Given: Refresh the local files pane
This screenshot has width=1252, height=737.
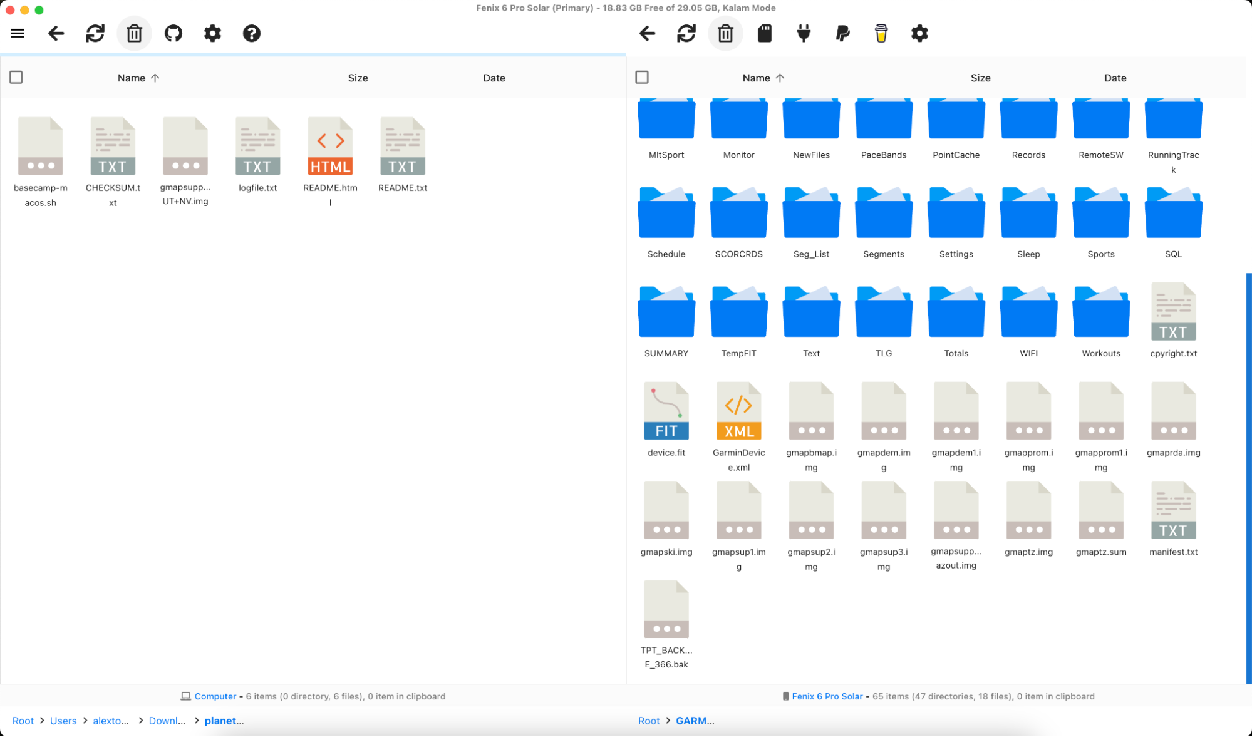Looking at the screenshot, I should tap(95, 33).
